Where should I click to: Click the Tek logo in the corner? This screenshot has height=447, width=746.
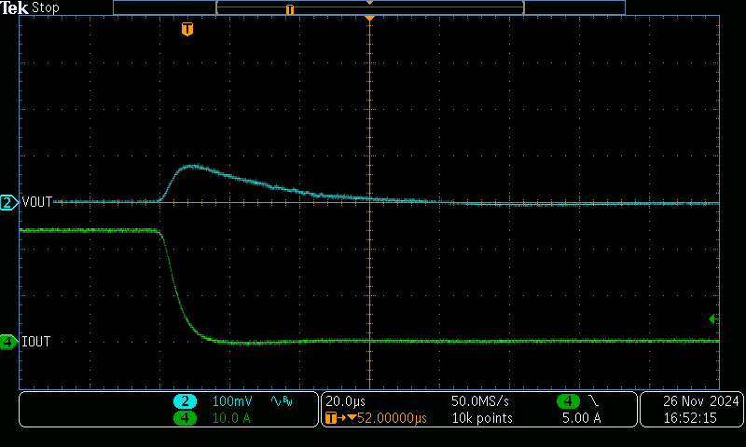(15, 7)
